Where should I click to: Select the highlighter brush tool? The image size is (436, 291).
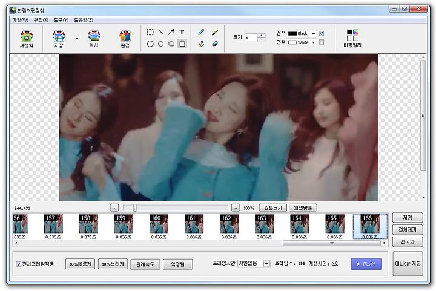point(214,32)
